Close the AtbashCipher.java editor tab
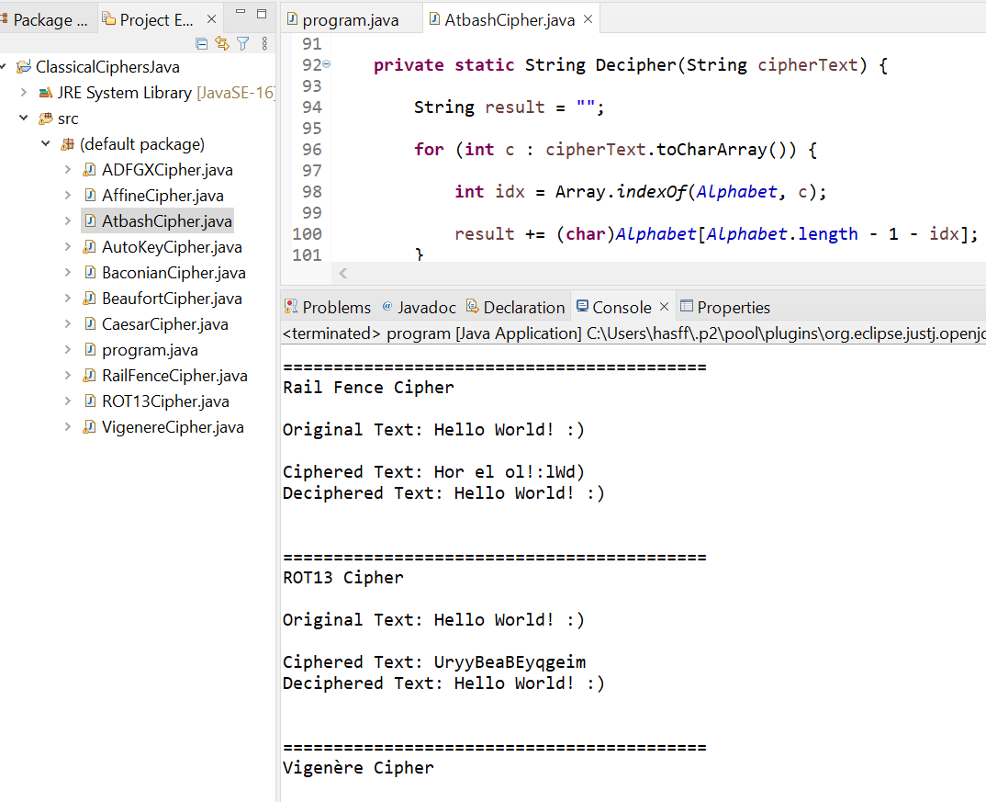Screen dimensions: 986x802 588,17
